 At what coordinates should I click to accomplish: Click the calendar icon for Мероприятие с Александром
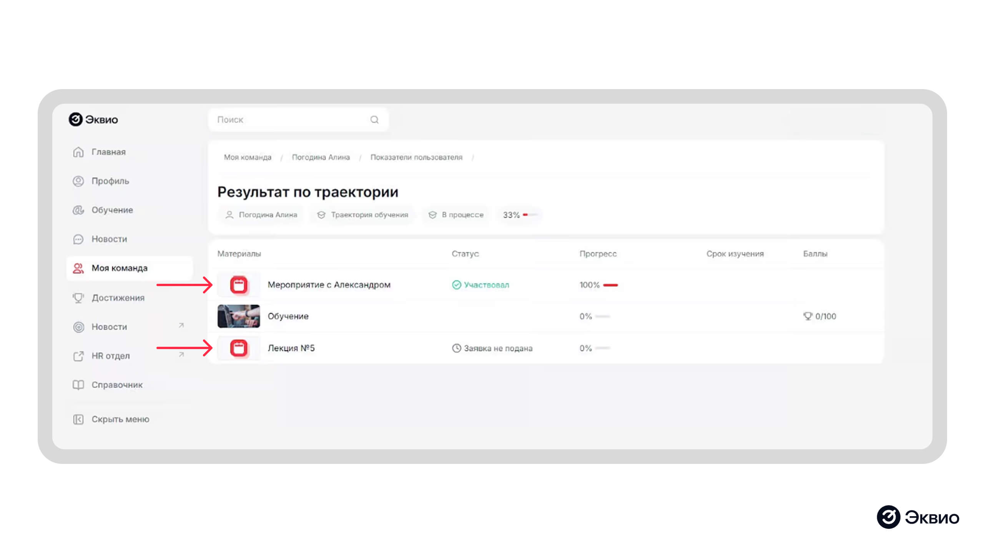point(238,285)
